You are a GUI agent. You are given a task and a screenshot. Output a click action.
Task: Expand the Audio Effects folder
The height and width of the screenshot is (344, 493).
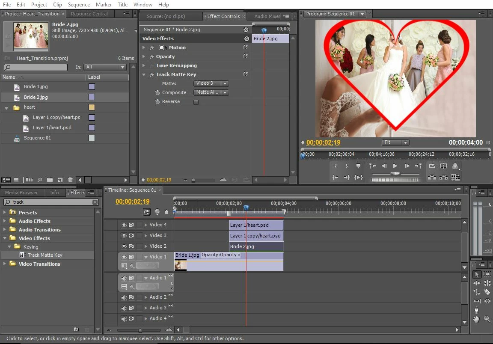(x=4, y=221)
